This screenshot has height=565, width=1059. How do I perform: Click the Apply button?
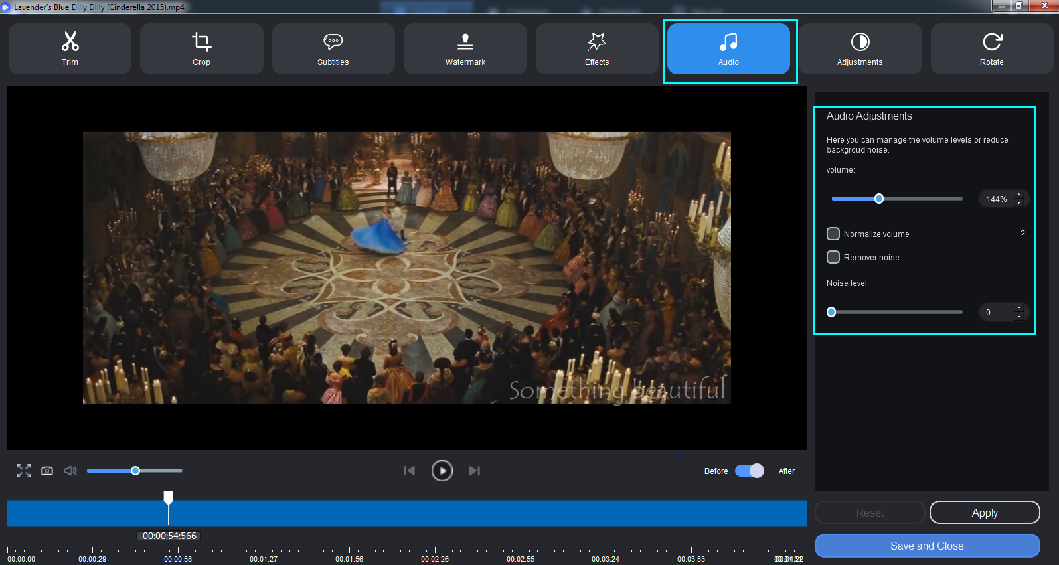click(x=985, y=513)
